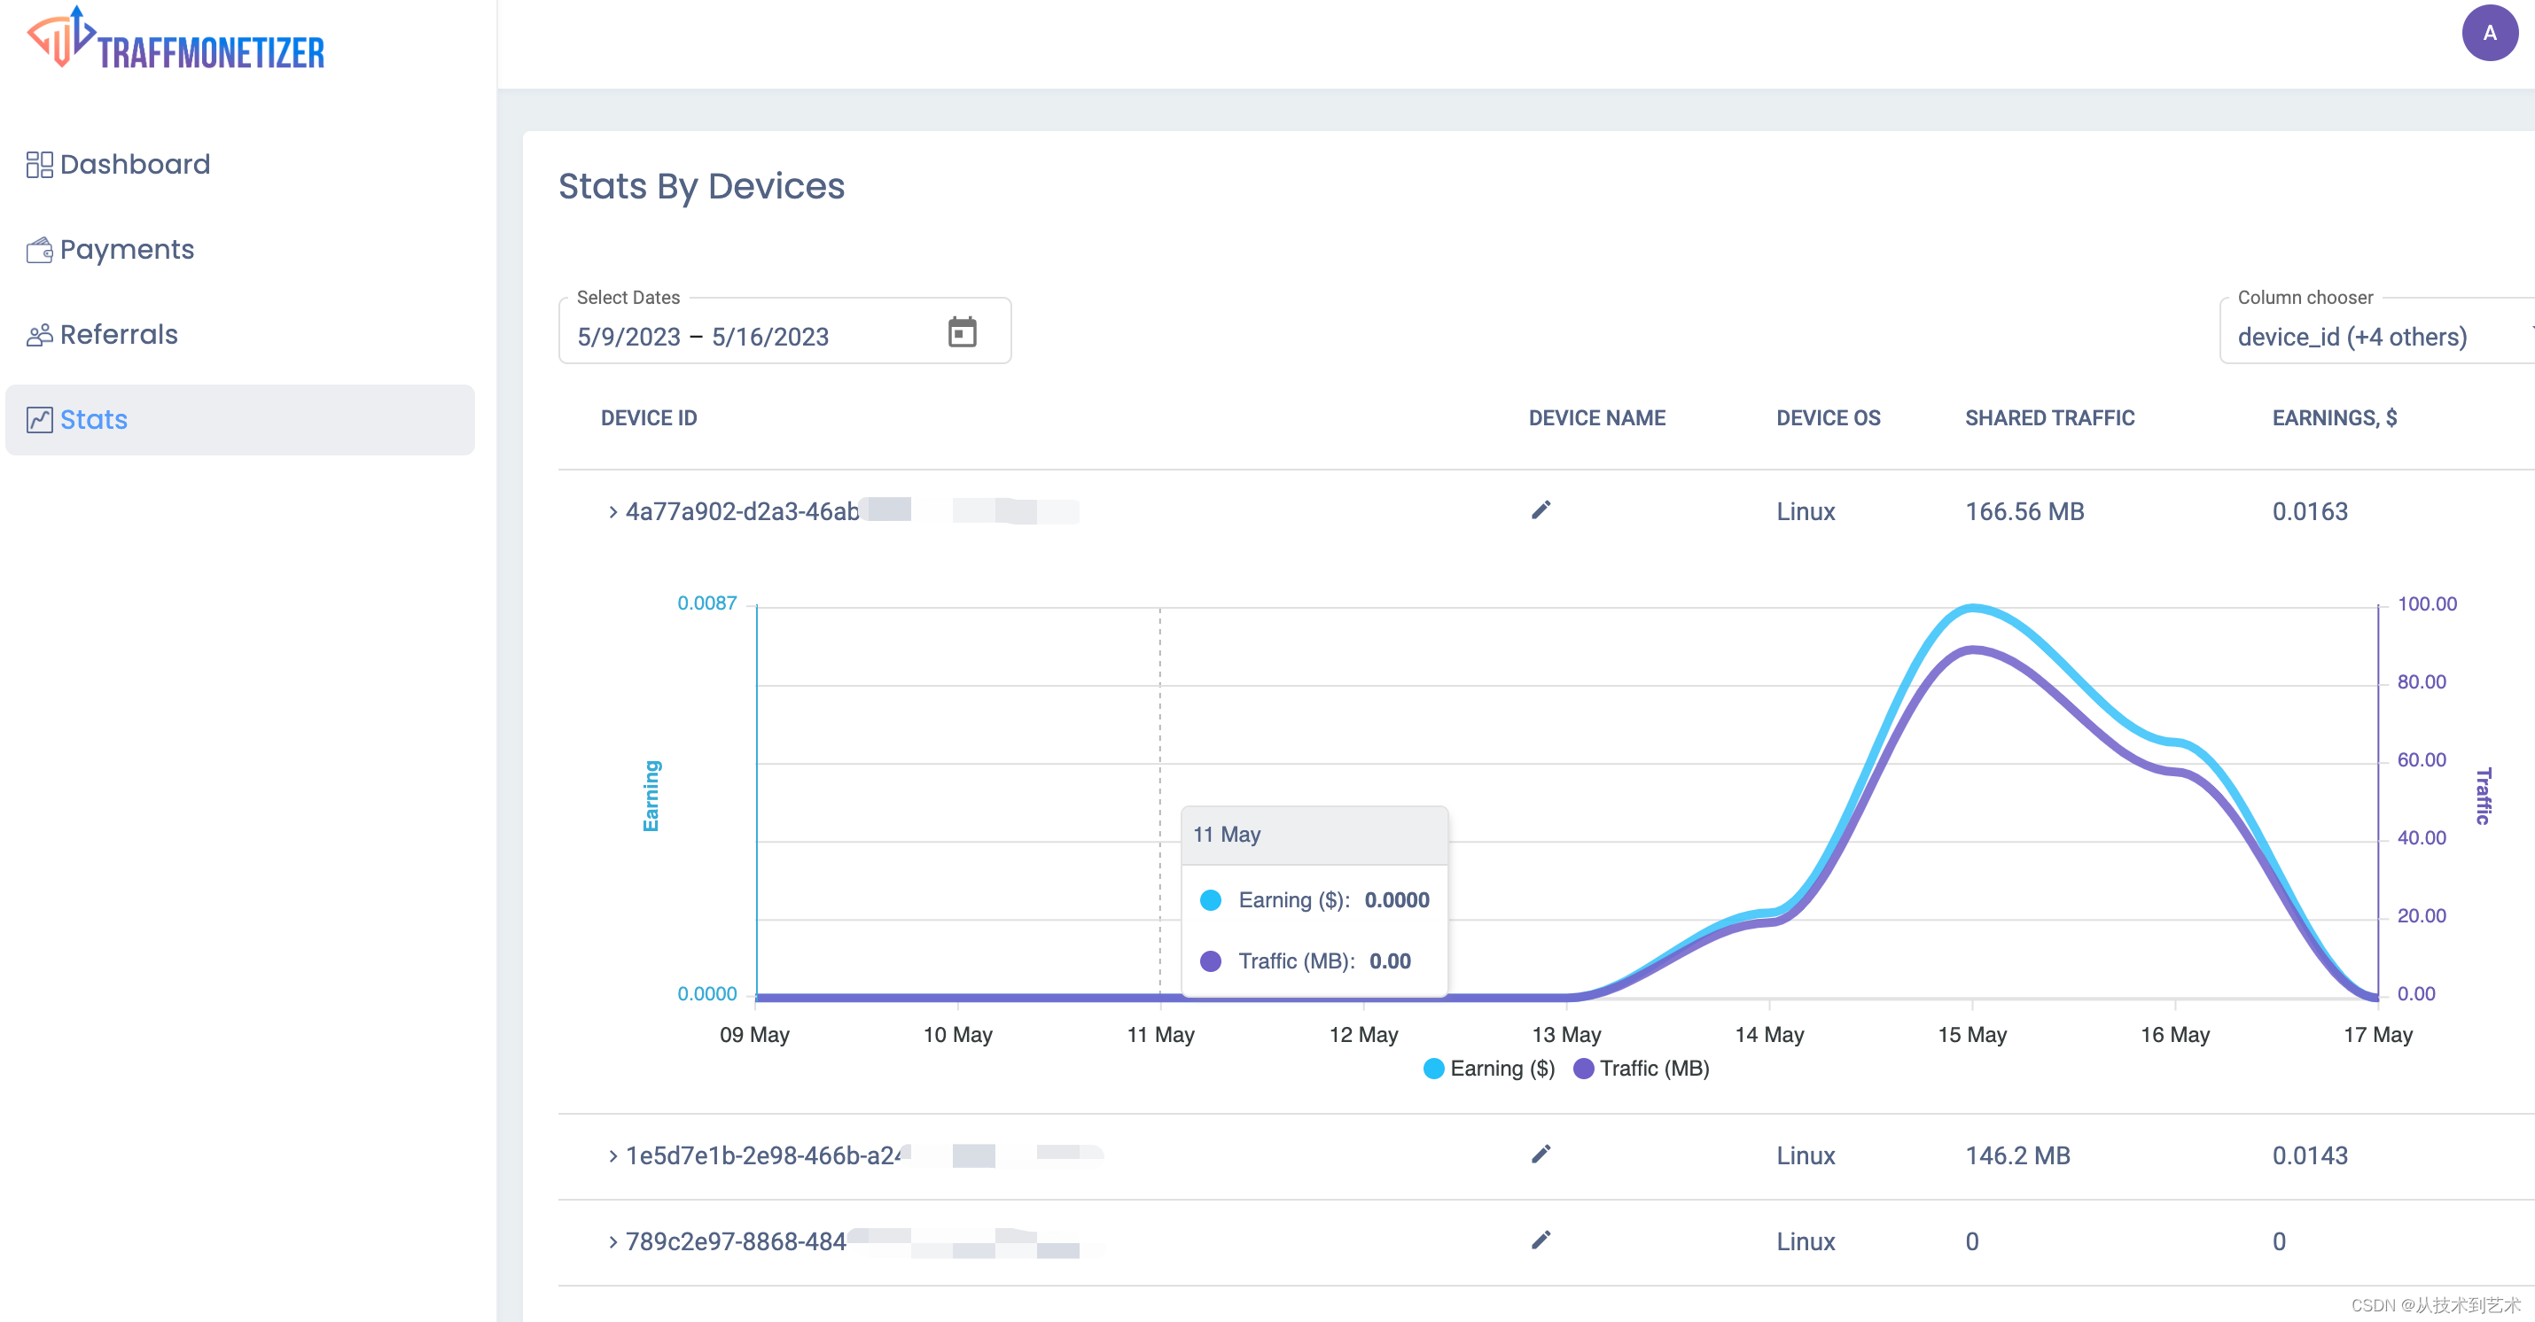Viewport: 2535px width, 1322px height.
Task: Expand device row 789c2e97-8868-484
Action: 612,1241
